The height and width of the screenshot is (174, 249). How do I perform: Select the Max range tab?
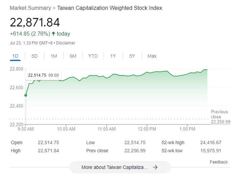(152, 56)
